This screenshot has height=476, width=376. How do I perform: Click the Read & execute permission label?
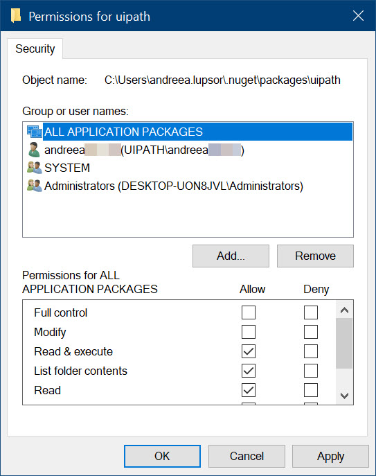(x=73, y=351)
